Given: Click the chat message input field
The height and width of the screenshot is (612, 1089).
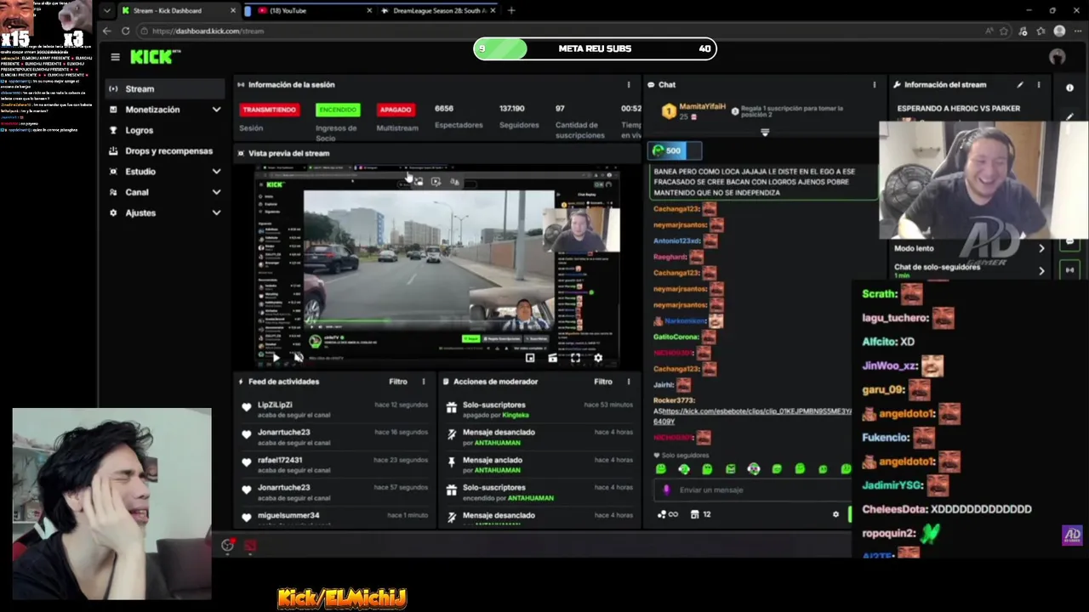Looking at the screenshot, I should pyautogui.click(x=753, y=490).
